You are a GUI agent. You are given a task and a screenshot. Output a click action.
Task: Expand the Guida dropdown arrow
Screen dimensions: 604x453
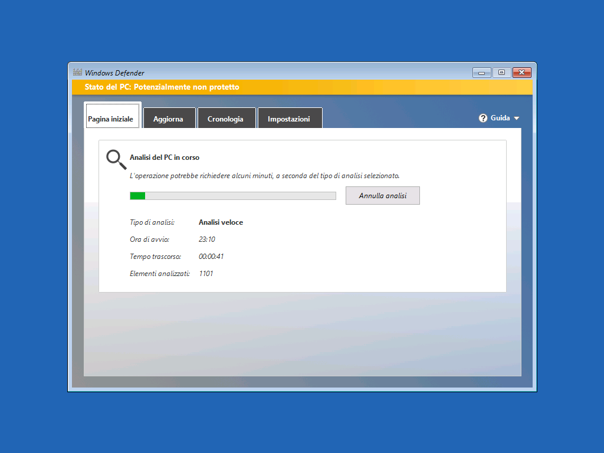pos(517,118)
